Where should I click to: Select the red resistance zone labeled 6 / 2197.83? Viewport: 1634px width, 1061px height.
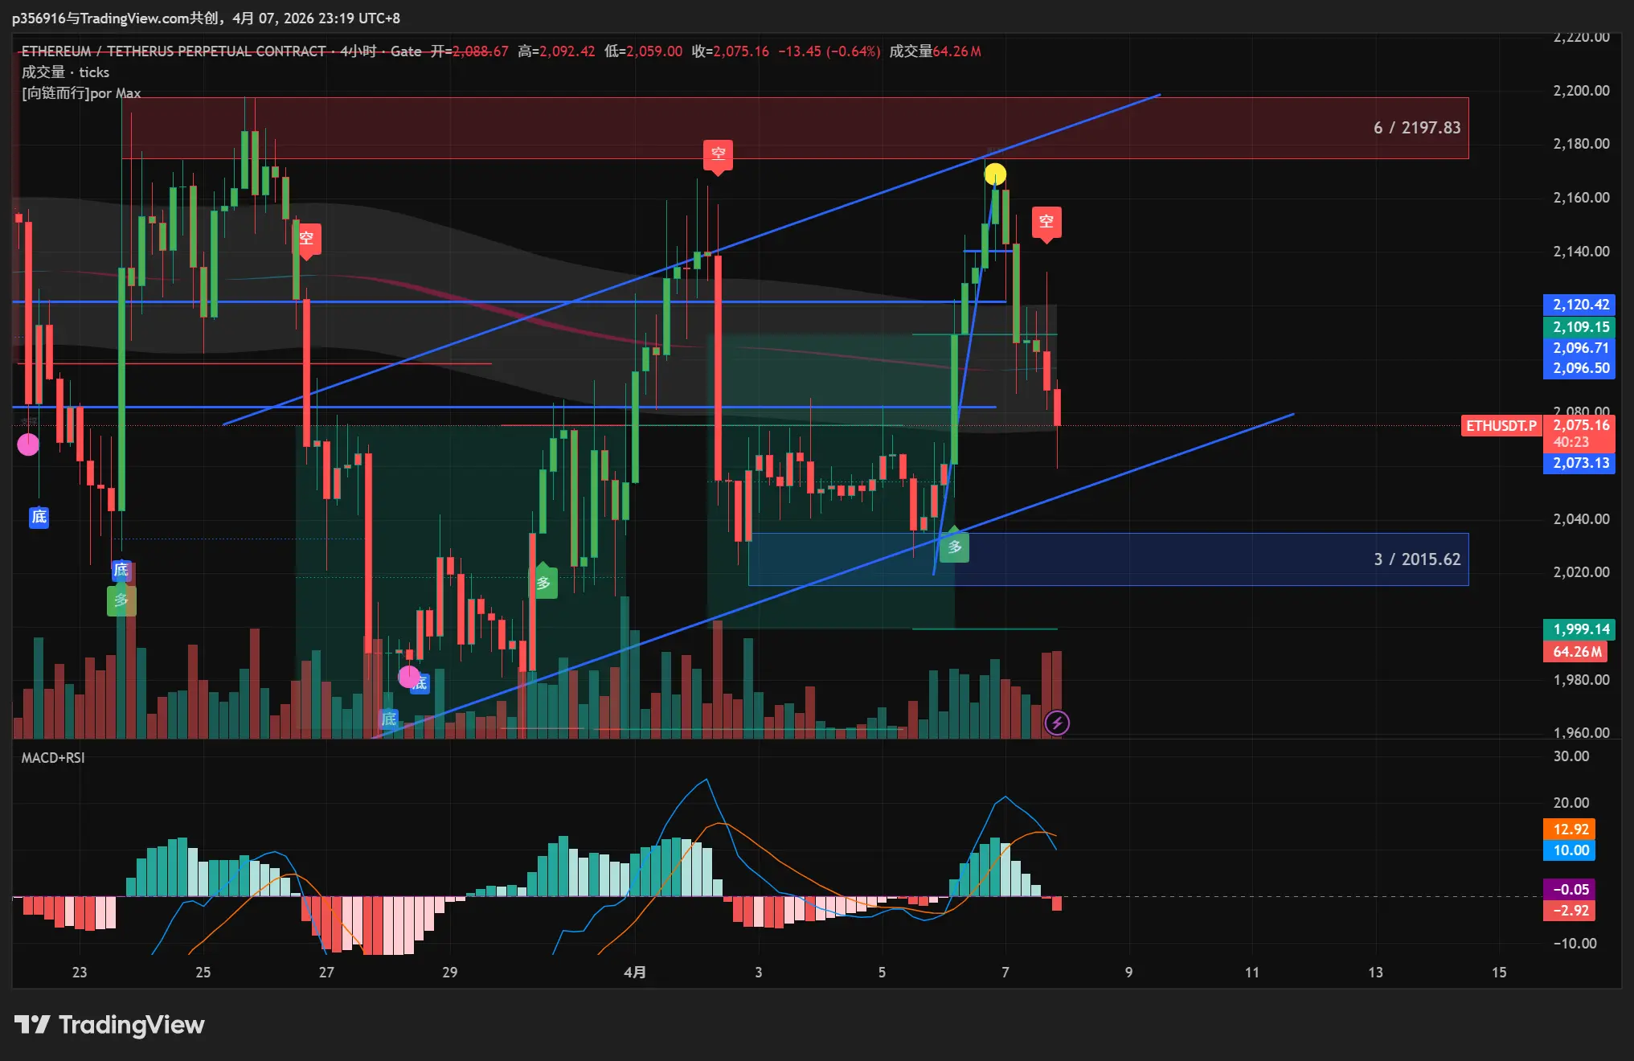[x=1417, y=128]
